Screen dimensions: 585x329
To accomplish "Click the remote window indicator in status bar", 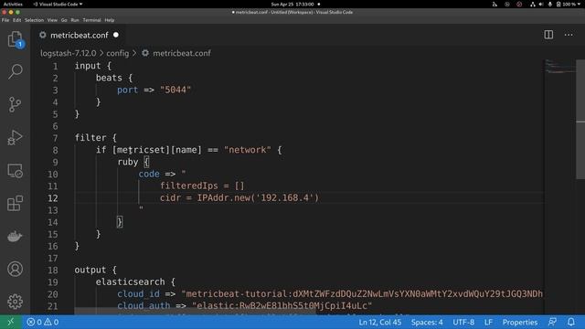I will point(10,322).
